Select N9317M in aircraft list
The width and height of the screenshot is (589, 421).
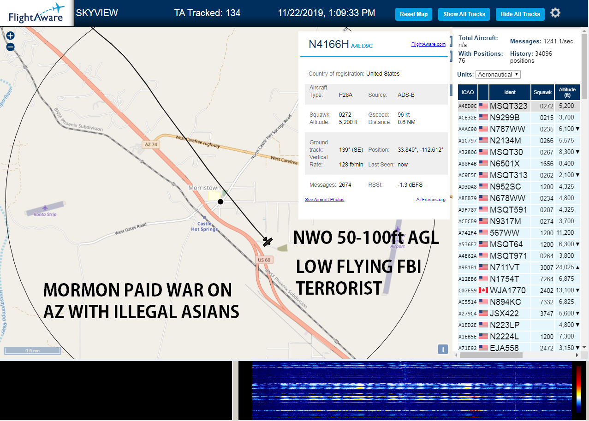tap(519, 221)
